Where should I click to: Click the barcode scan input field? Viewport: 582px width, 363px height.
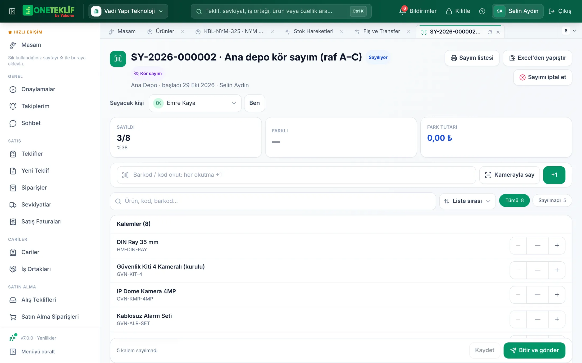point(296,175)
